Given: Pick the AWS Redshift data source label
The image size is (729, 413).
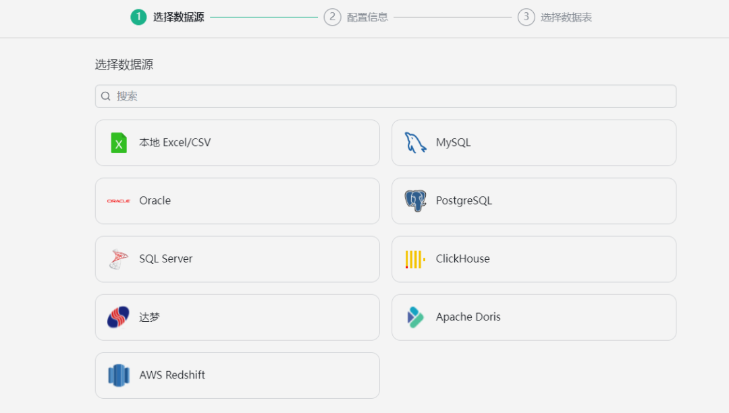Looking at the screenshot, I should coord(172,375).
